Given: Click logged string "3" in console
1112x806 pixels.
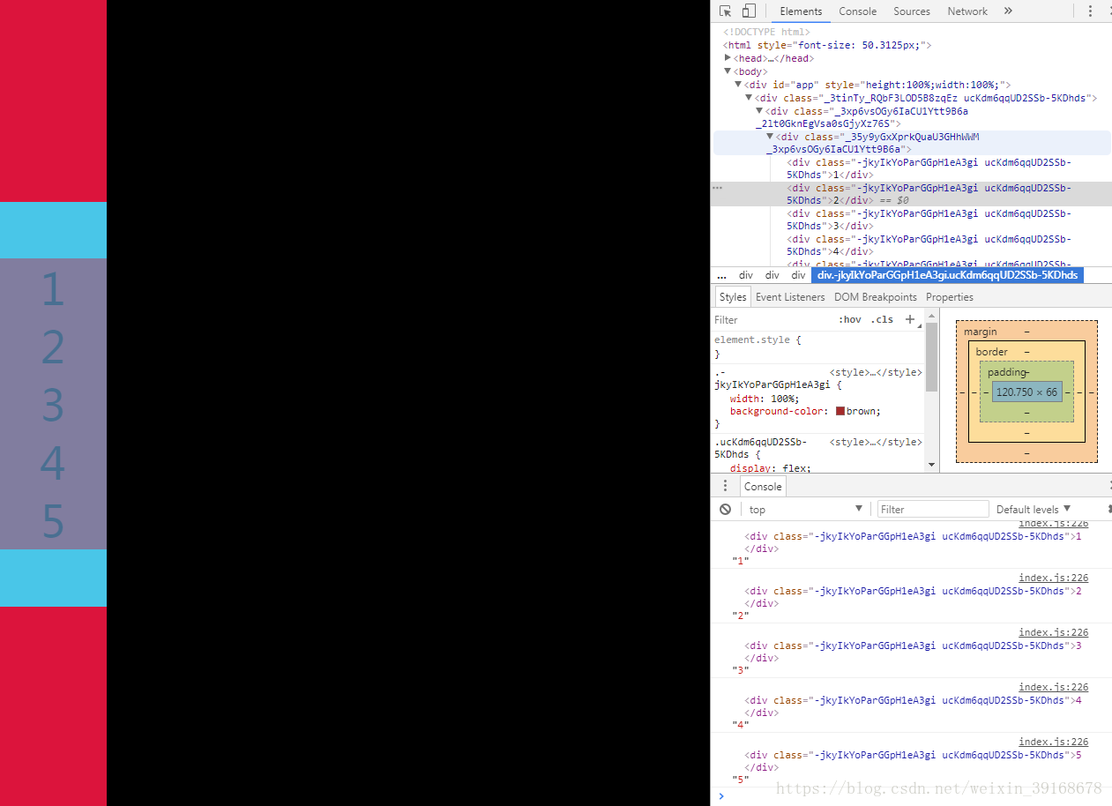Looking at the screenshot, I should coord(741,670).
